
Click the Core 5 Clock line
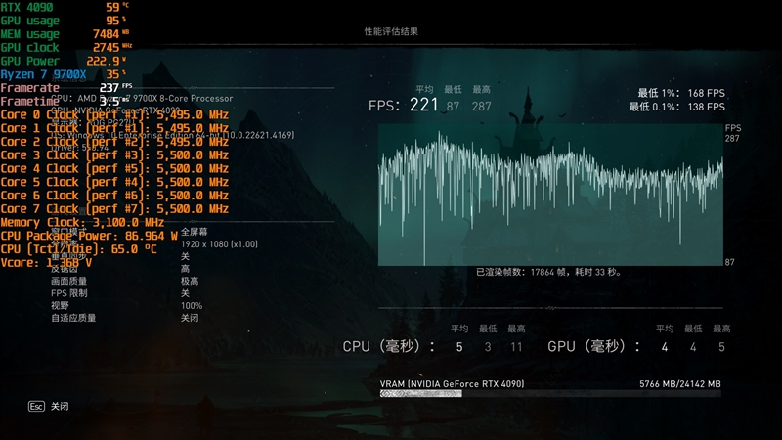(x=114, y=182)
